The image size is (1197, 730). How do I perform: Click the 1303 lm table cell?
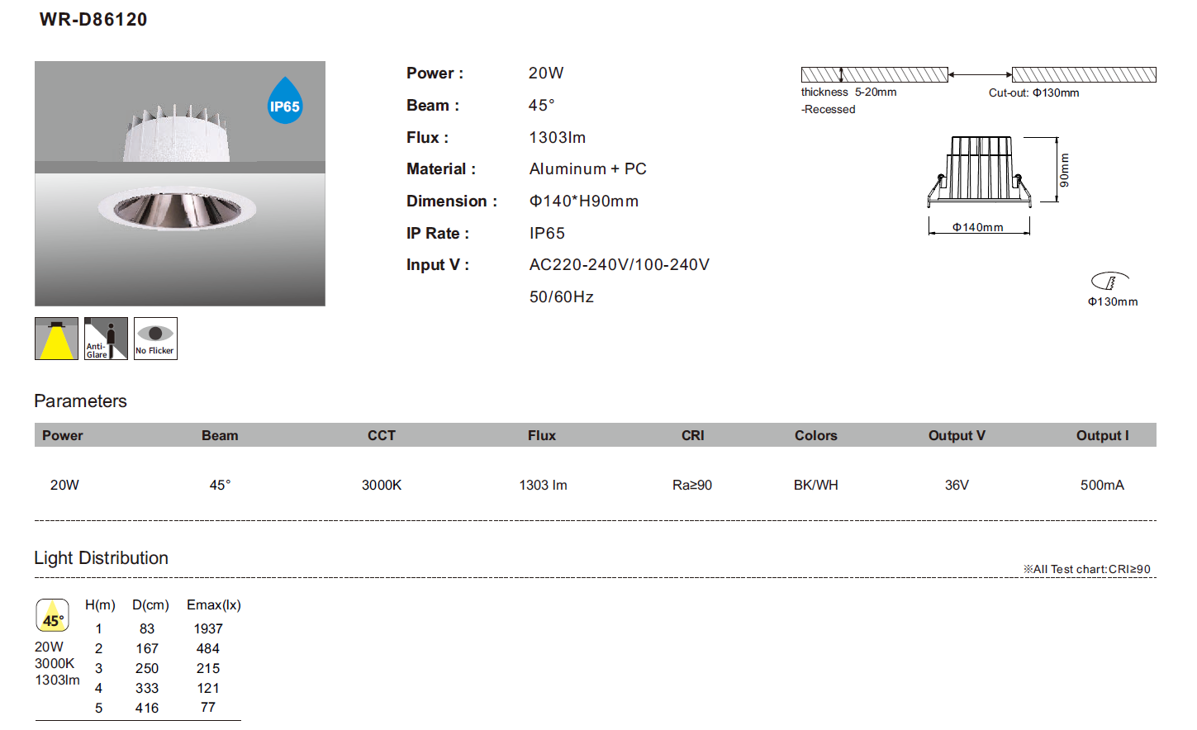[x=544, y=486]
